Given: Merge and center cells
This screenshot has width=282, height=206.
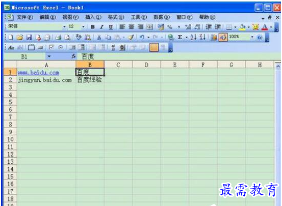Looking at the screenshot, I should (149, 27).
